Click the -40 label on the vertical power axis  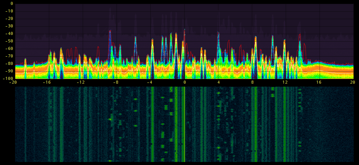tap(10, 34)
